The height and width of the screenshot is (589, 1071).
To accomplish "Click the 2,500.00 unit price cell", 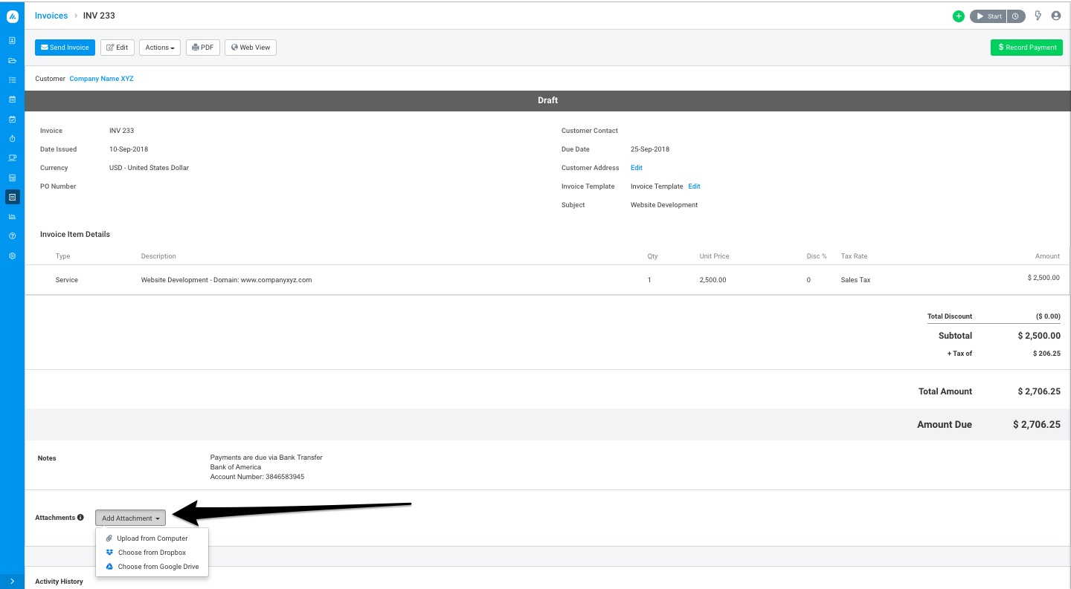I will 713,280.
